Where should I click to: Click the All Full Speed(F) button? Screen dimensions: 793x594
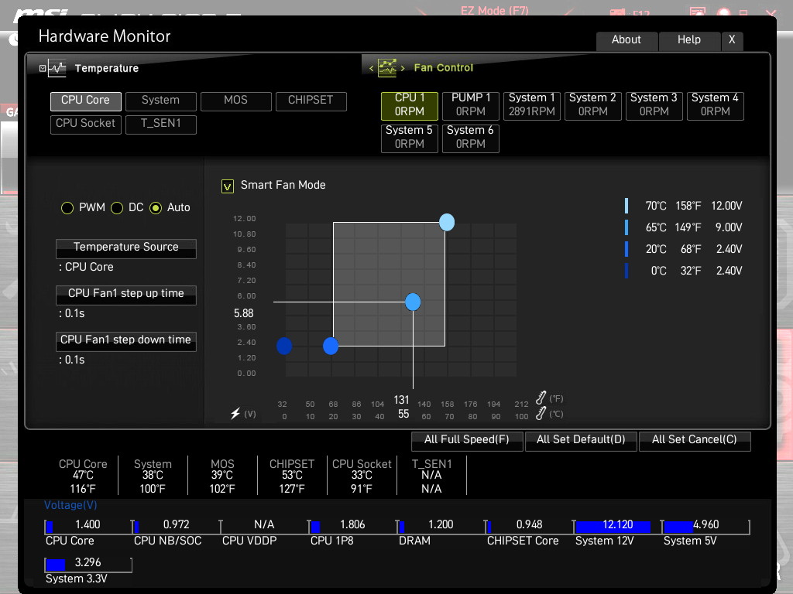[x=467, y=440]
